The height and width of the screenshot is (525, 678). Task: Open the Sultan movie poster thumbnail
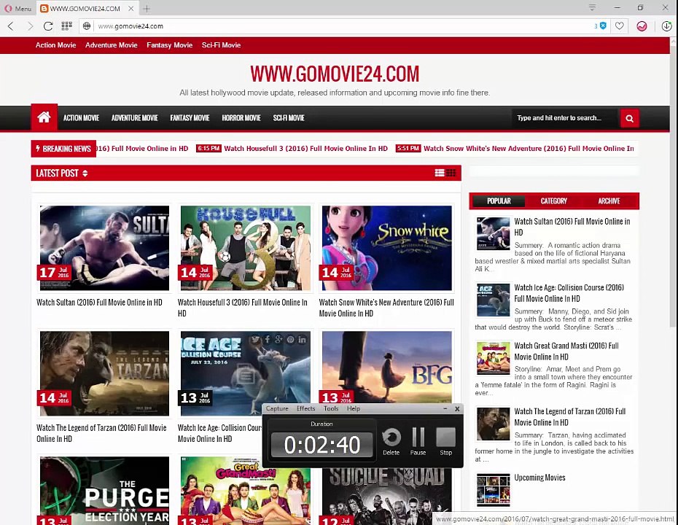click(104, 248)
